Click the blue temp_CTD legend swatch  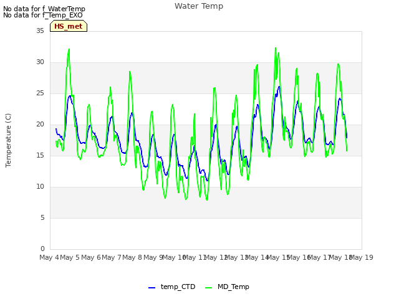[x=151, y=288]
